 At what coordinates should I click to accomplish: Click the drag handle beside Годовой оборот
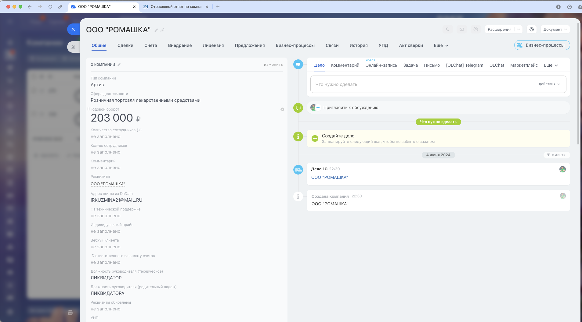click(x=89, y=109)
